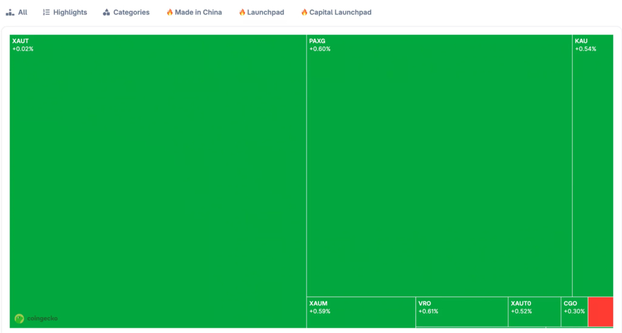Click the CoinGecko logo watermark
Viewport: 622px width, 333px height.
[x=36, y=318]
